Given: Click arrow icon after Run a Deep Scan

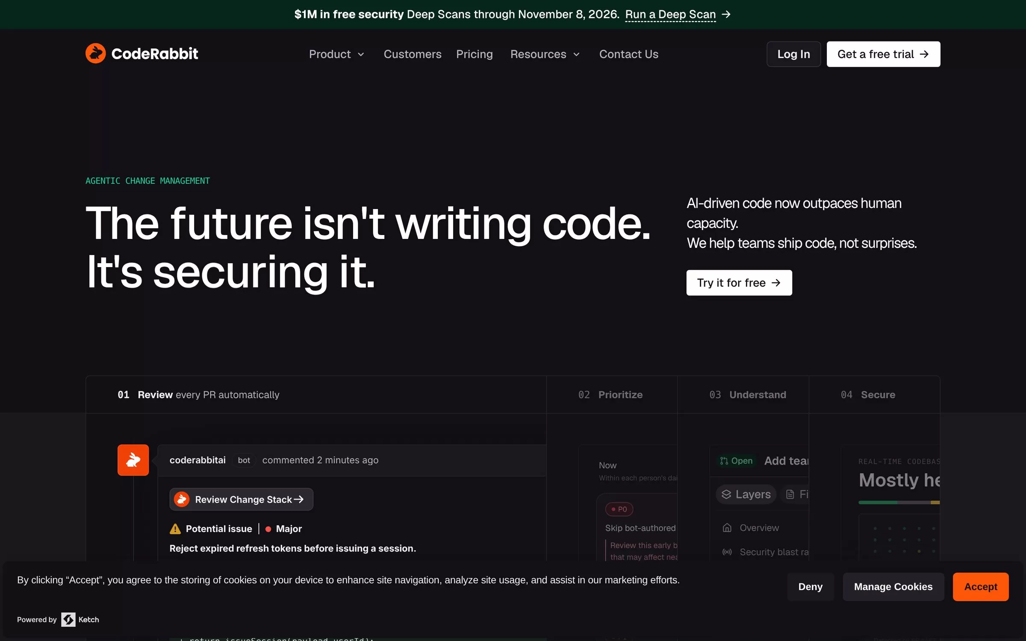Looking at the screenshot, I should [726, 15].
